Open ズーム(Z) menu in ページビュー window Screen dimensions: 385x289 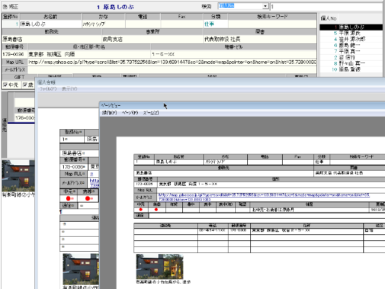pos(151,112)
